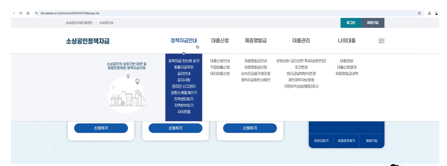Viewport: 447px width, 166px height.
Task: View site information icon in address bar
Action: (36, 13)
